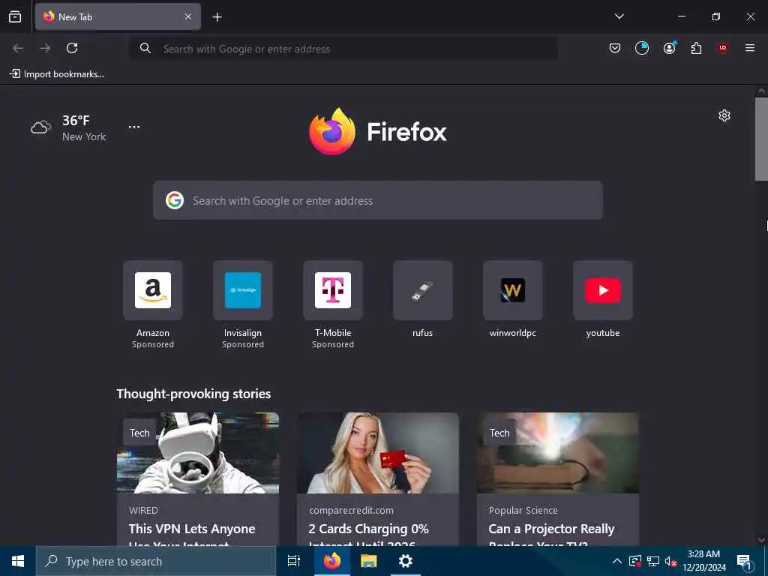This screenshot has height=576, width=768.
Task: Close the New Tab tab
Action: [188, 16]
